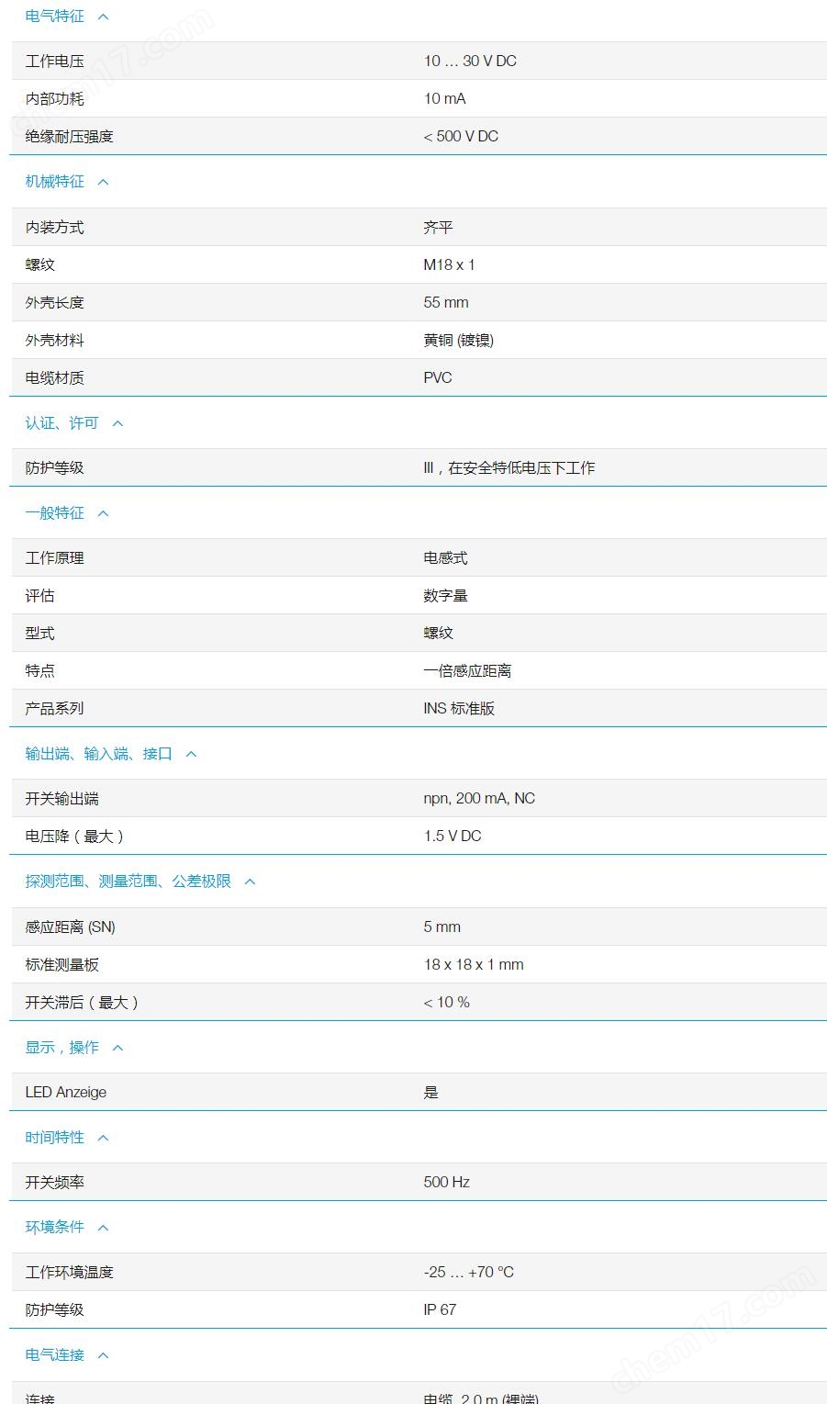The width and height of the screenshot is (827, 1404).
Task: Select the value 500 Hz
Action: point(447,1183)
